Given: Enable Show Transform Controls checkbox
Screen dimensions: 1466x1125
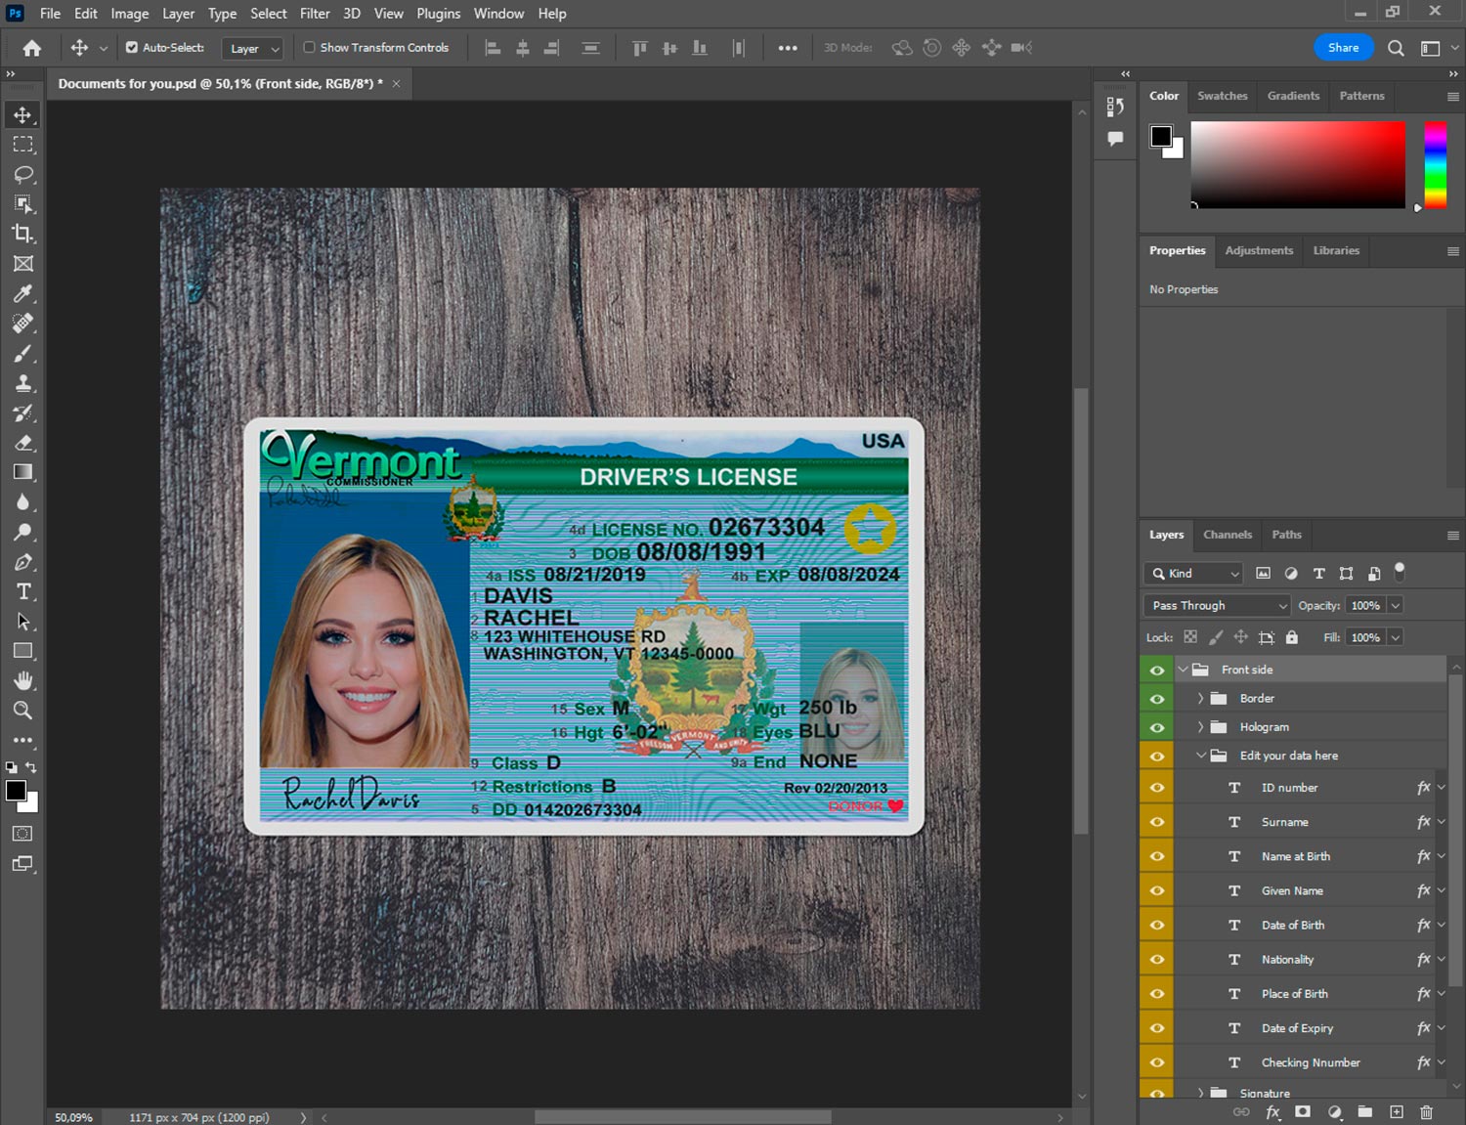Looking at the screenshot, I should click(309, 47).
